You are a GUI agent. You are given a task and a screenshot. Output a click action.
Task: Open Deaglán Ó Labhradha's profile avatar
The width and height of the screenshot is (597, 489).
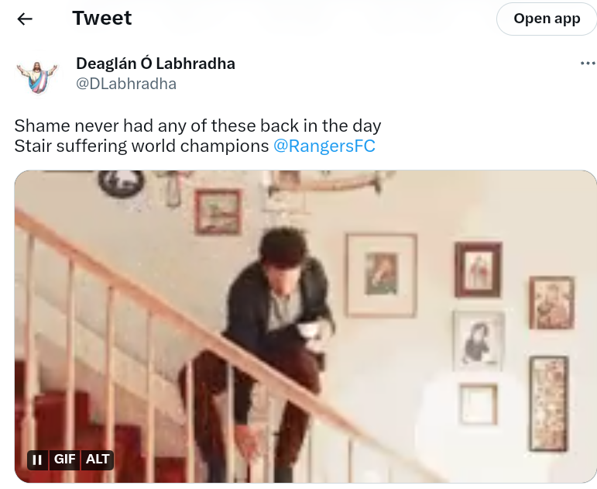click(37, 75)
